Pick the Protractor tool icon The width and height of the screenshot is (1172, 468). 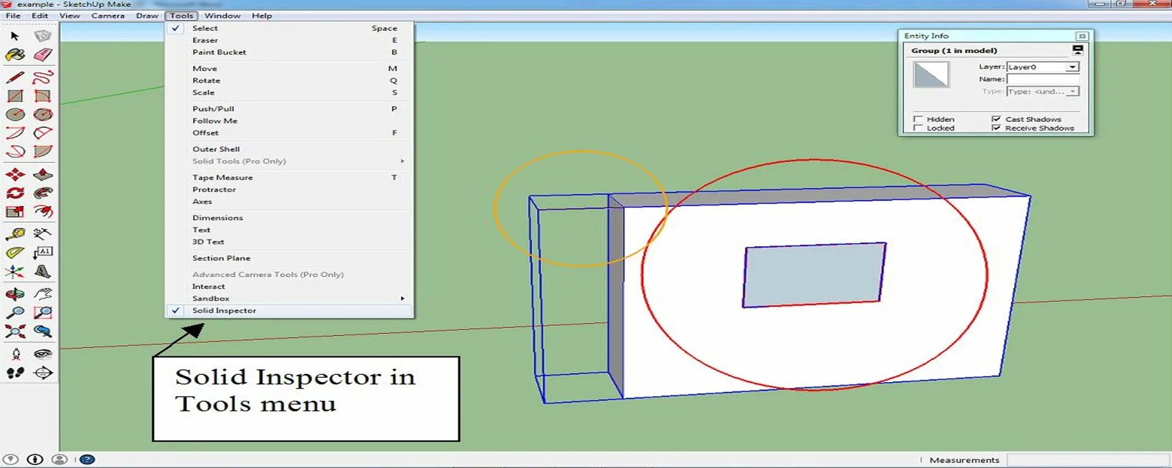[15, 252]
